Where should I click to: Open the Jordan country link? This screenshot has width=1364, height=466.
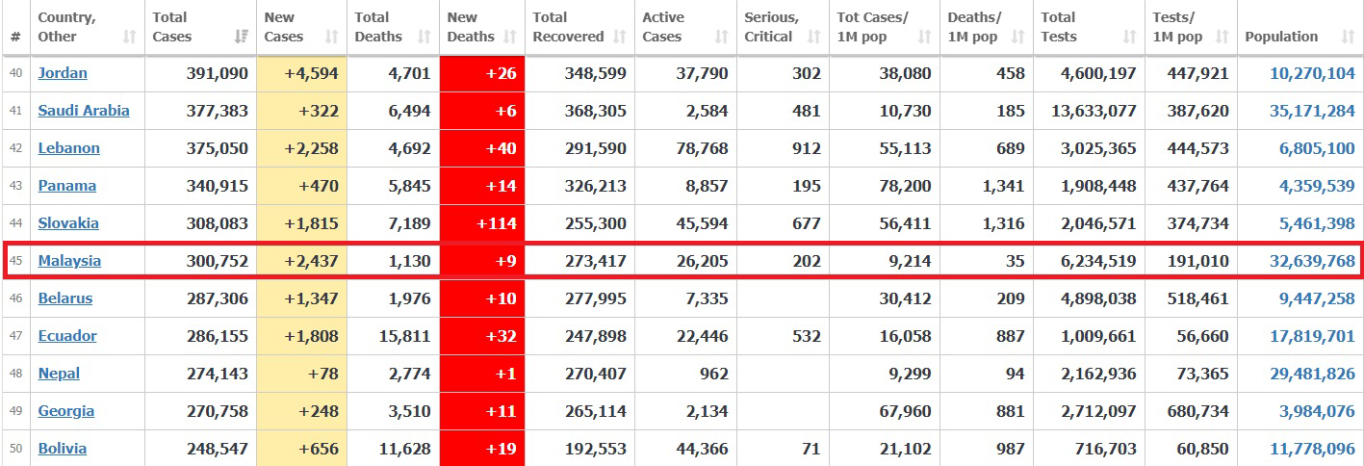(63, 73)
